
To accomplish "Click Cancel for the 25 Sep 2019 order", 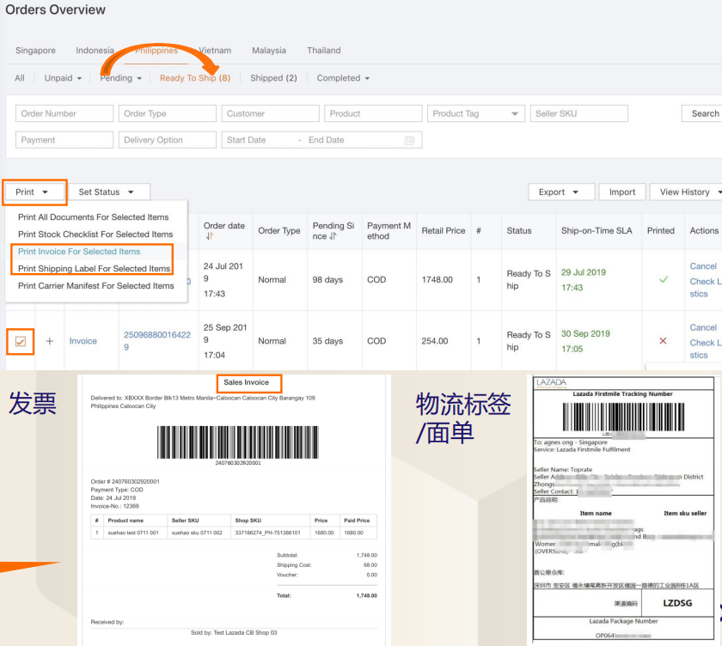I will tap(703, 327).
